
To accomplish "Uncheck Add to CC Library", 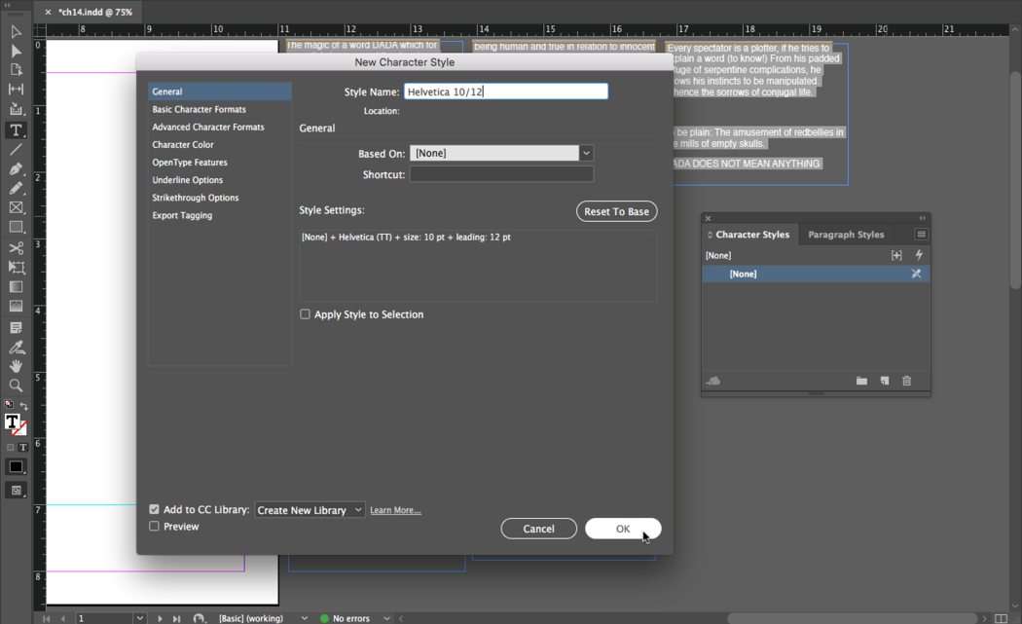I will pyautogui.click(x=154, y=509).
